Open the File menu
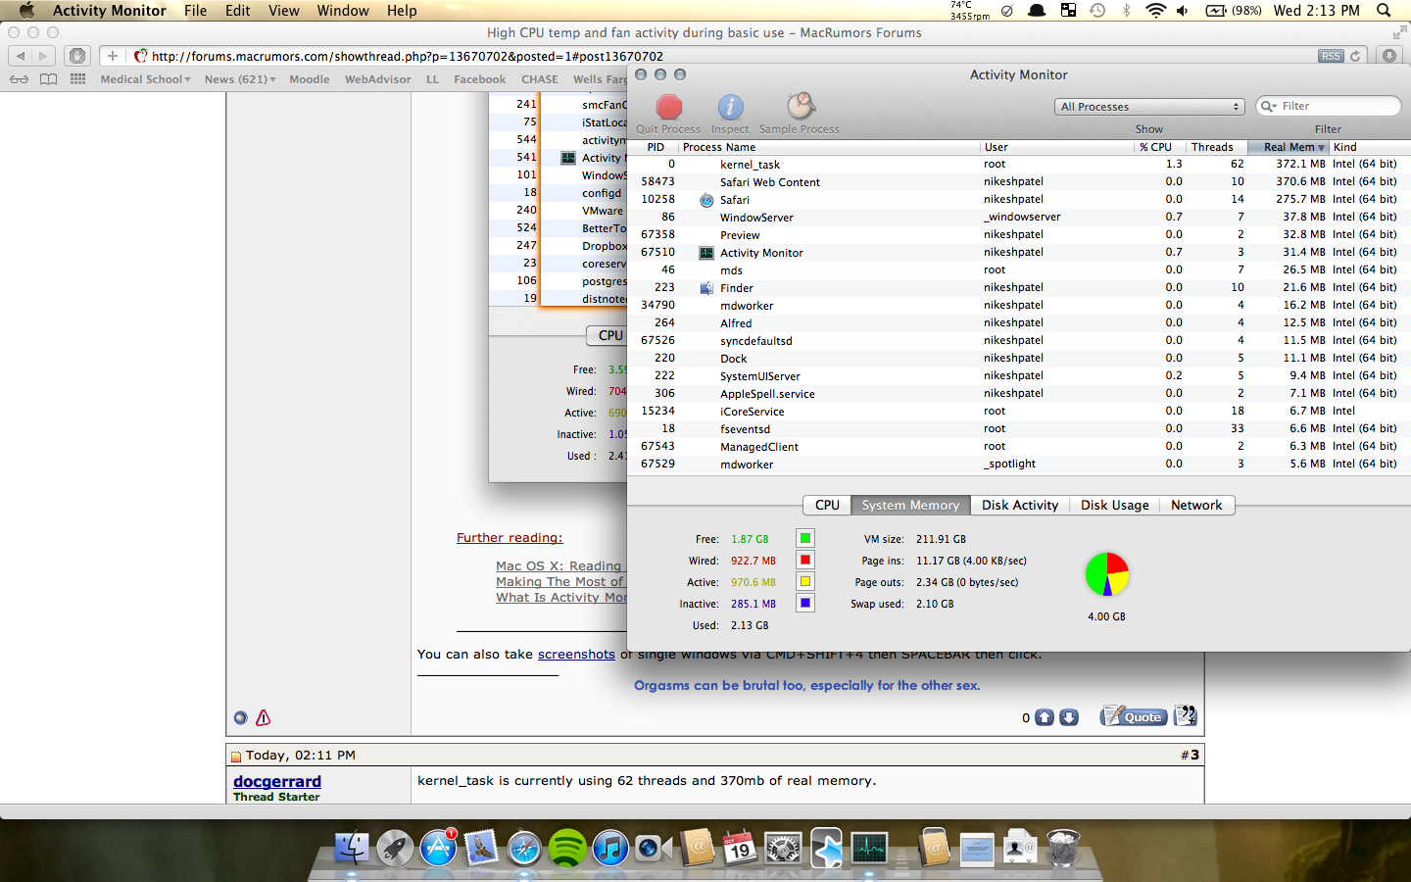This screenshot has height=882, width=1411. (x=195, y=11)
